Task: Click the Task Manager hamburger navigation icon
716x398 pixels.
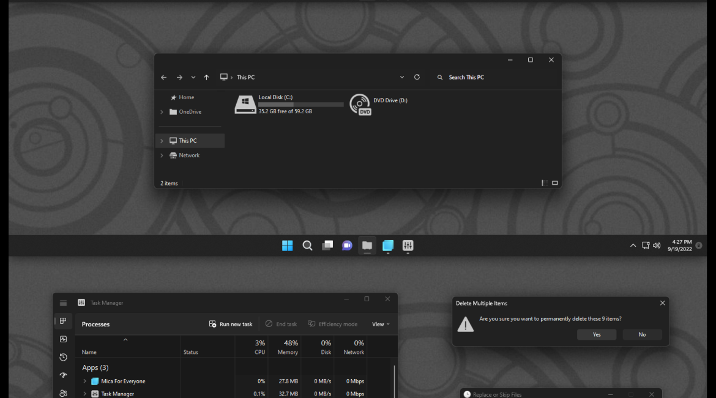Action: [x=63, y=303]
